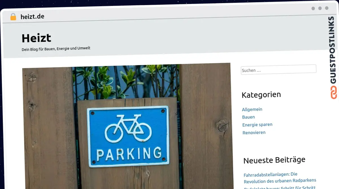Screen dimensions: 339x189
Task: Click the Kategorien sidebar heading
Action: point(261,95)
